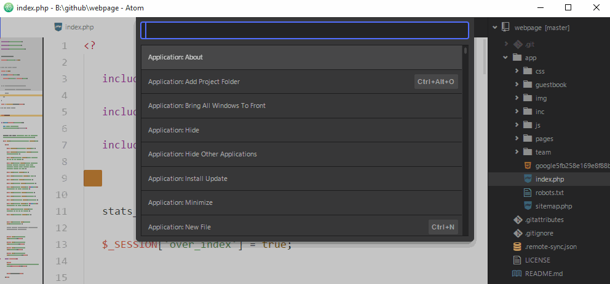
Task: Choose Application: Minimize command
Action: 301,203
